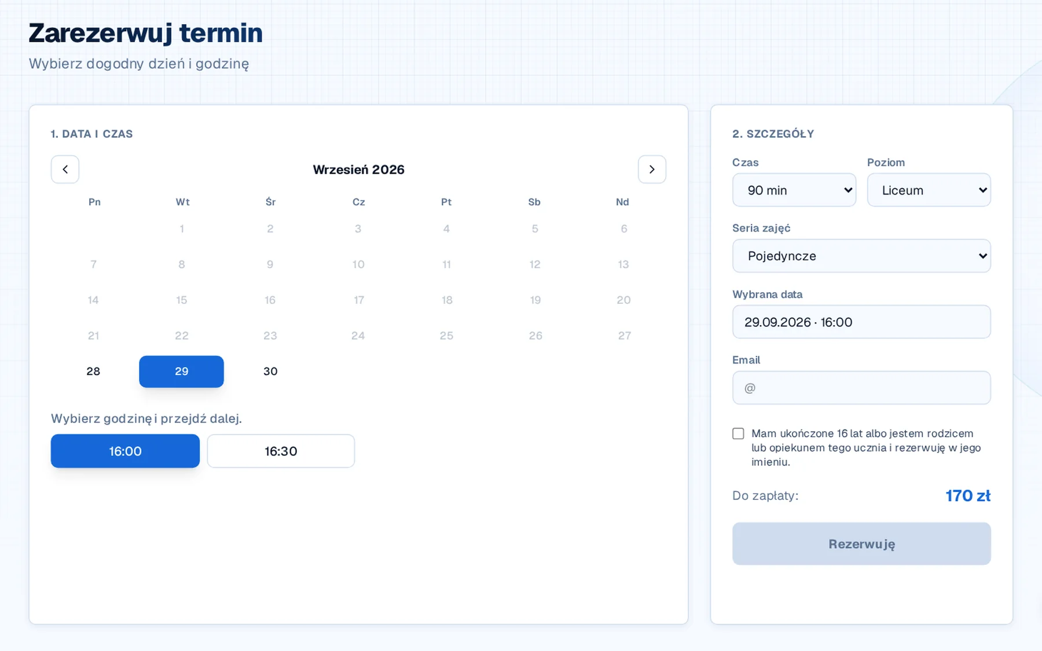
Task: Click the consent text beside the checkbox
Action: coord(866,447)
